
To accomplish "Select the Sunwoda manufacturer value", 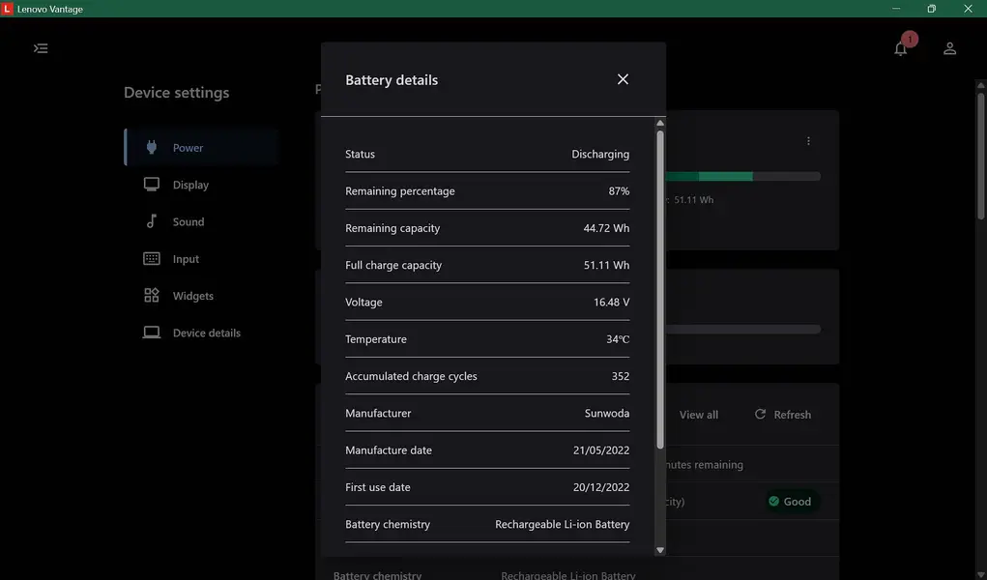I will 607,413.
